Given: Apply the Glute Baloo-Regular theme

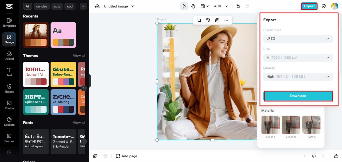Looking at the screenshot, I should point(63,74).
